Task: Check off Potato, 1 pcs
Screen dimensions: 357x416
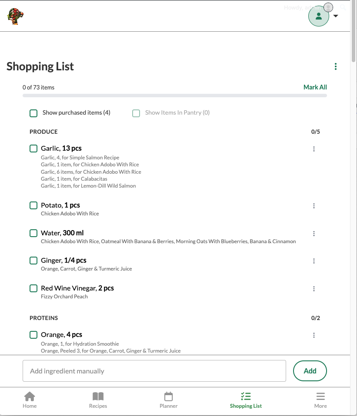Action: [33, 205]
